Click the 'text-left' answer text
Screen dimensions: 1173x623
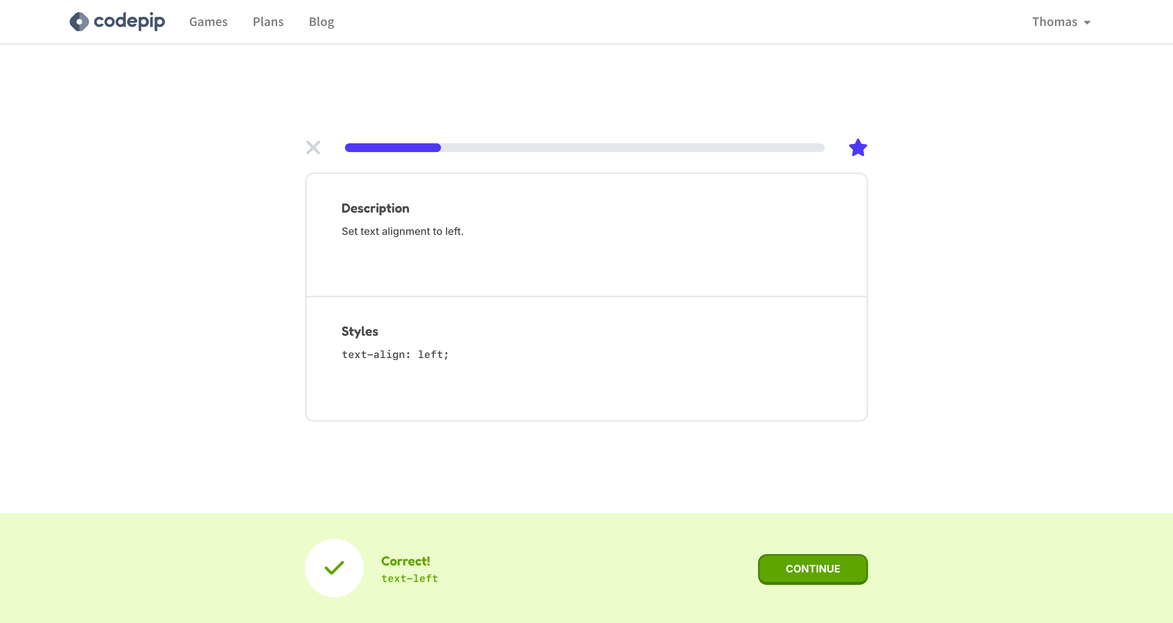click(409, 578)
